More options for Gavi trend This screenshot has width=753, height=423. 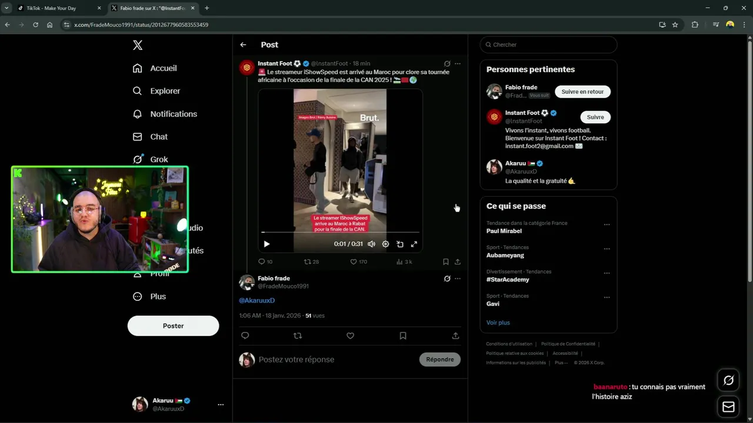607,297
